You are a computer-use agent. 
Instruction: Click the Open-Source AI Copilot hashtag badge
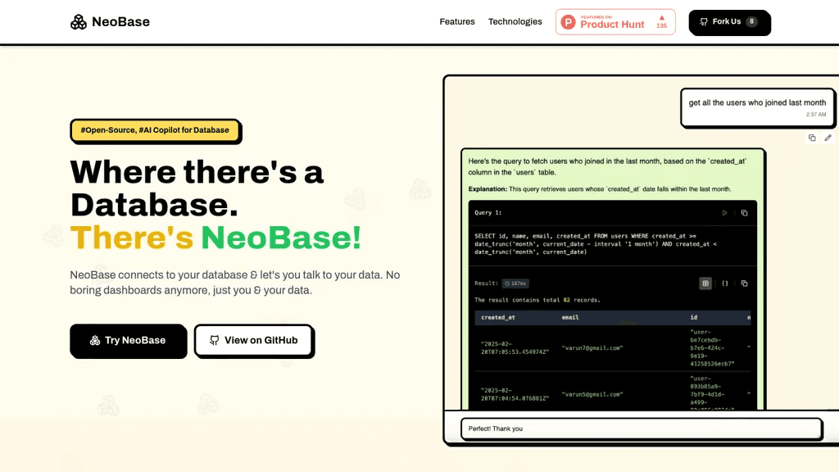coord(155,130)
